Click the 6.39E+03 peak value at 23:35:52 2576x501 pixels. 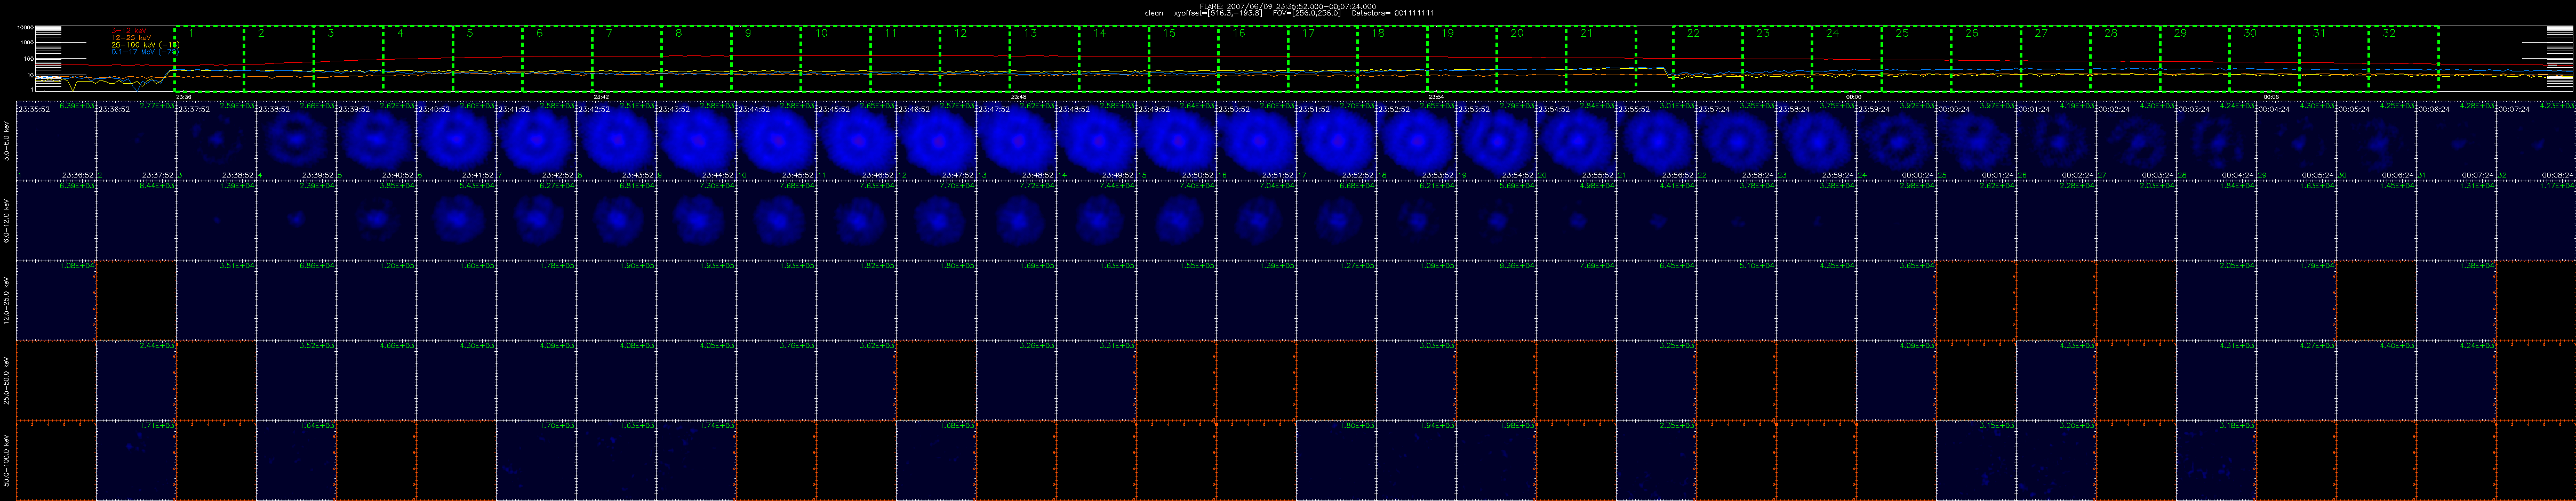pos(76,105)
